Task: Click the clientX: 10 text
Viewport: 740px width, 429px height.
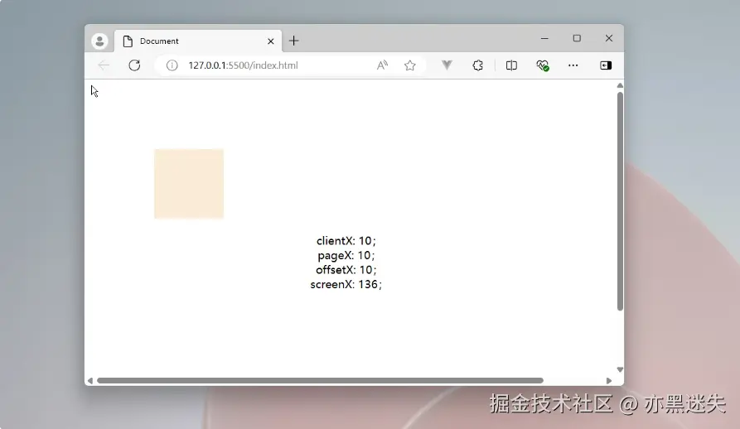Action: [346, 240]
